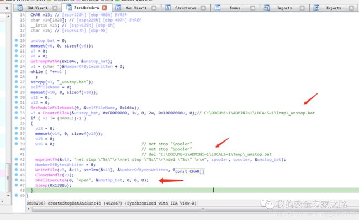This screenshot has height=220, width=359.
Task: Open the Hex View-1 tab
Action: [x=136, y=8]
